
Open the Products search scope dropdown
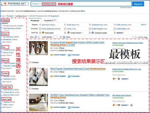(36, 4)
